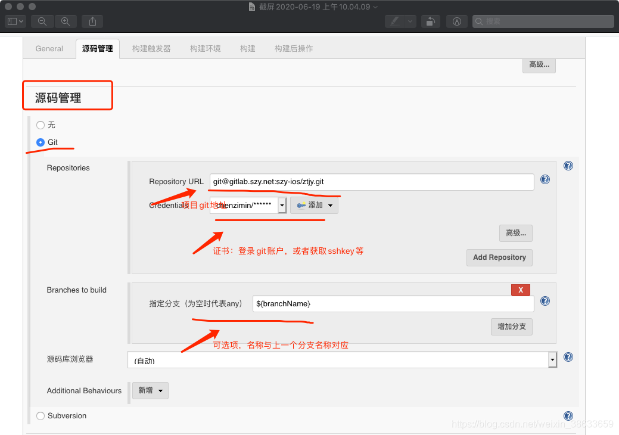Screen dimensions: 619x435
Task: Switch to the General tab
Action: (x=49, y=48)
